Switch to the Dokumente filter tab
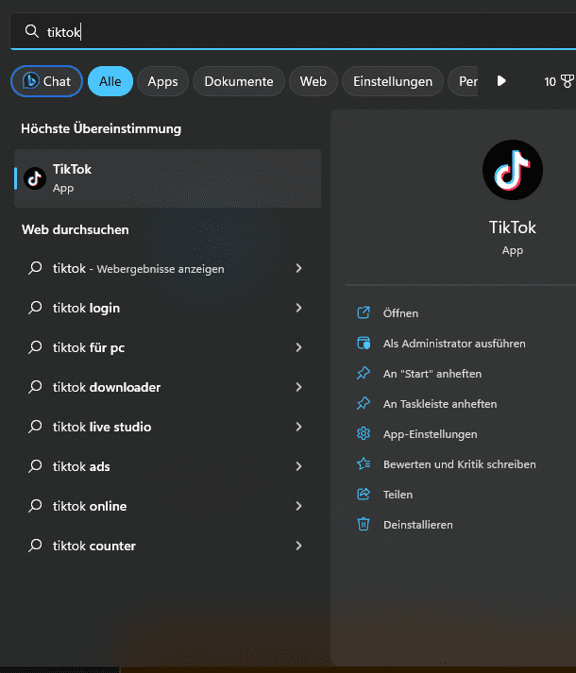Screen dimensions: 576x673 (x=239, y=81)
